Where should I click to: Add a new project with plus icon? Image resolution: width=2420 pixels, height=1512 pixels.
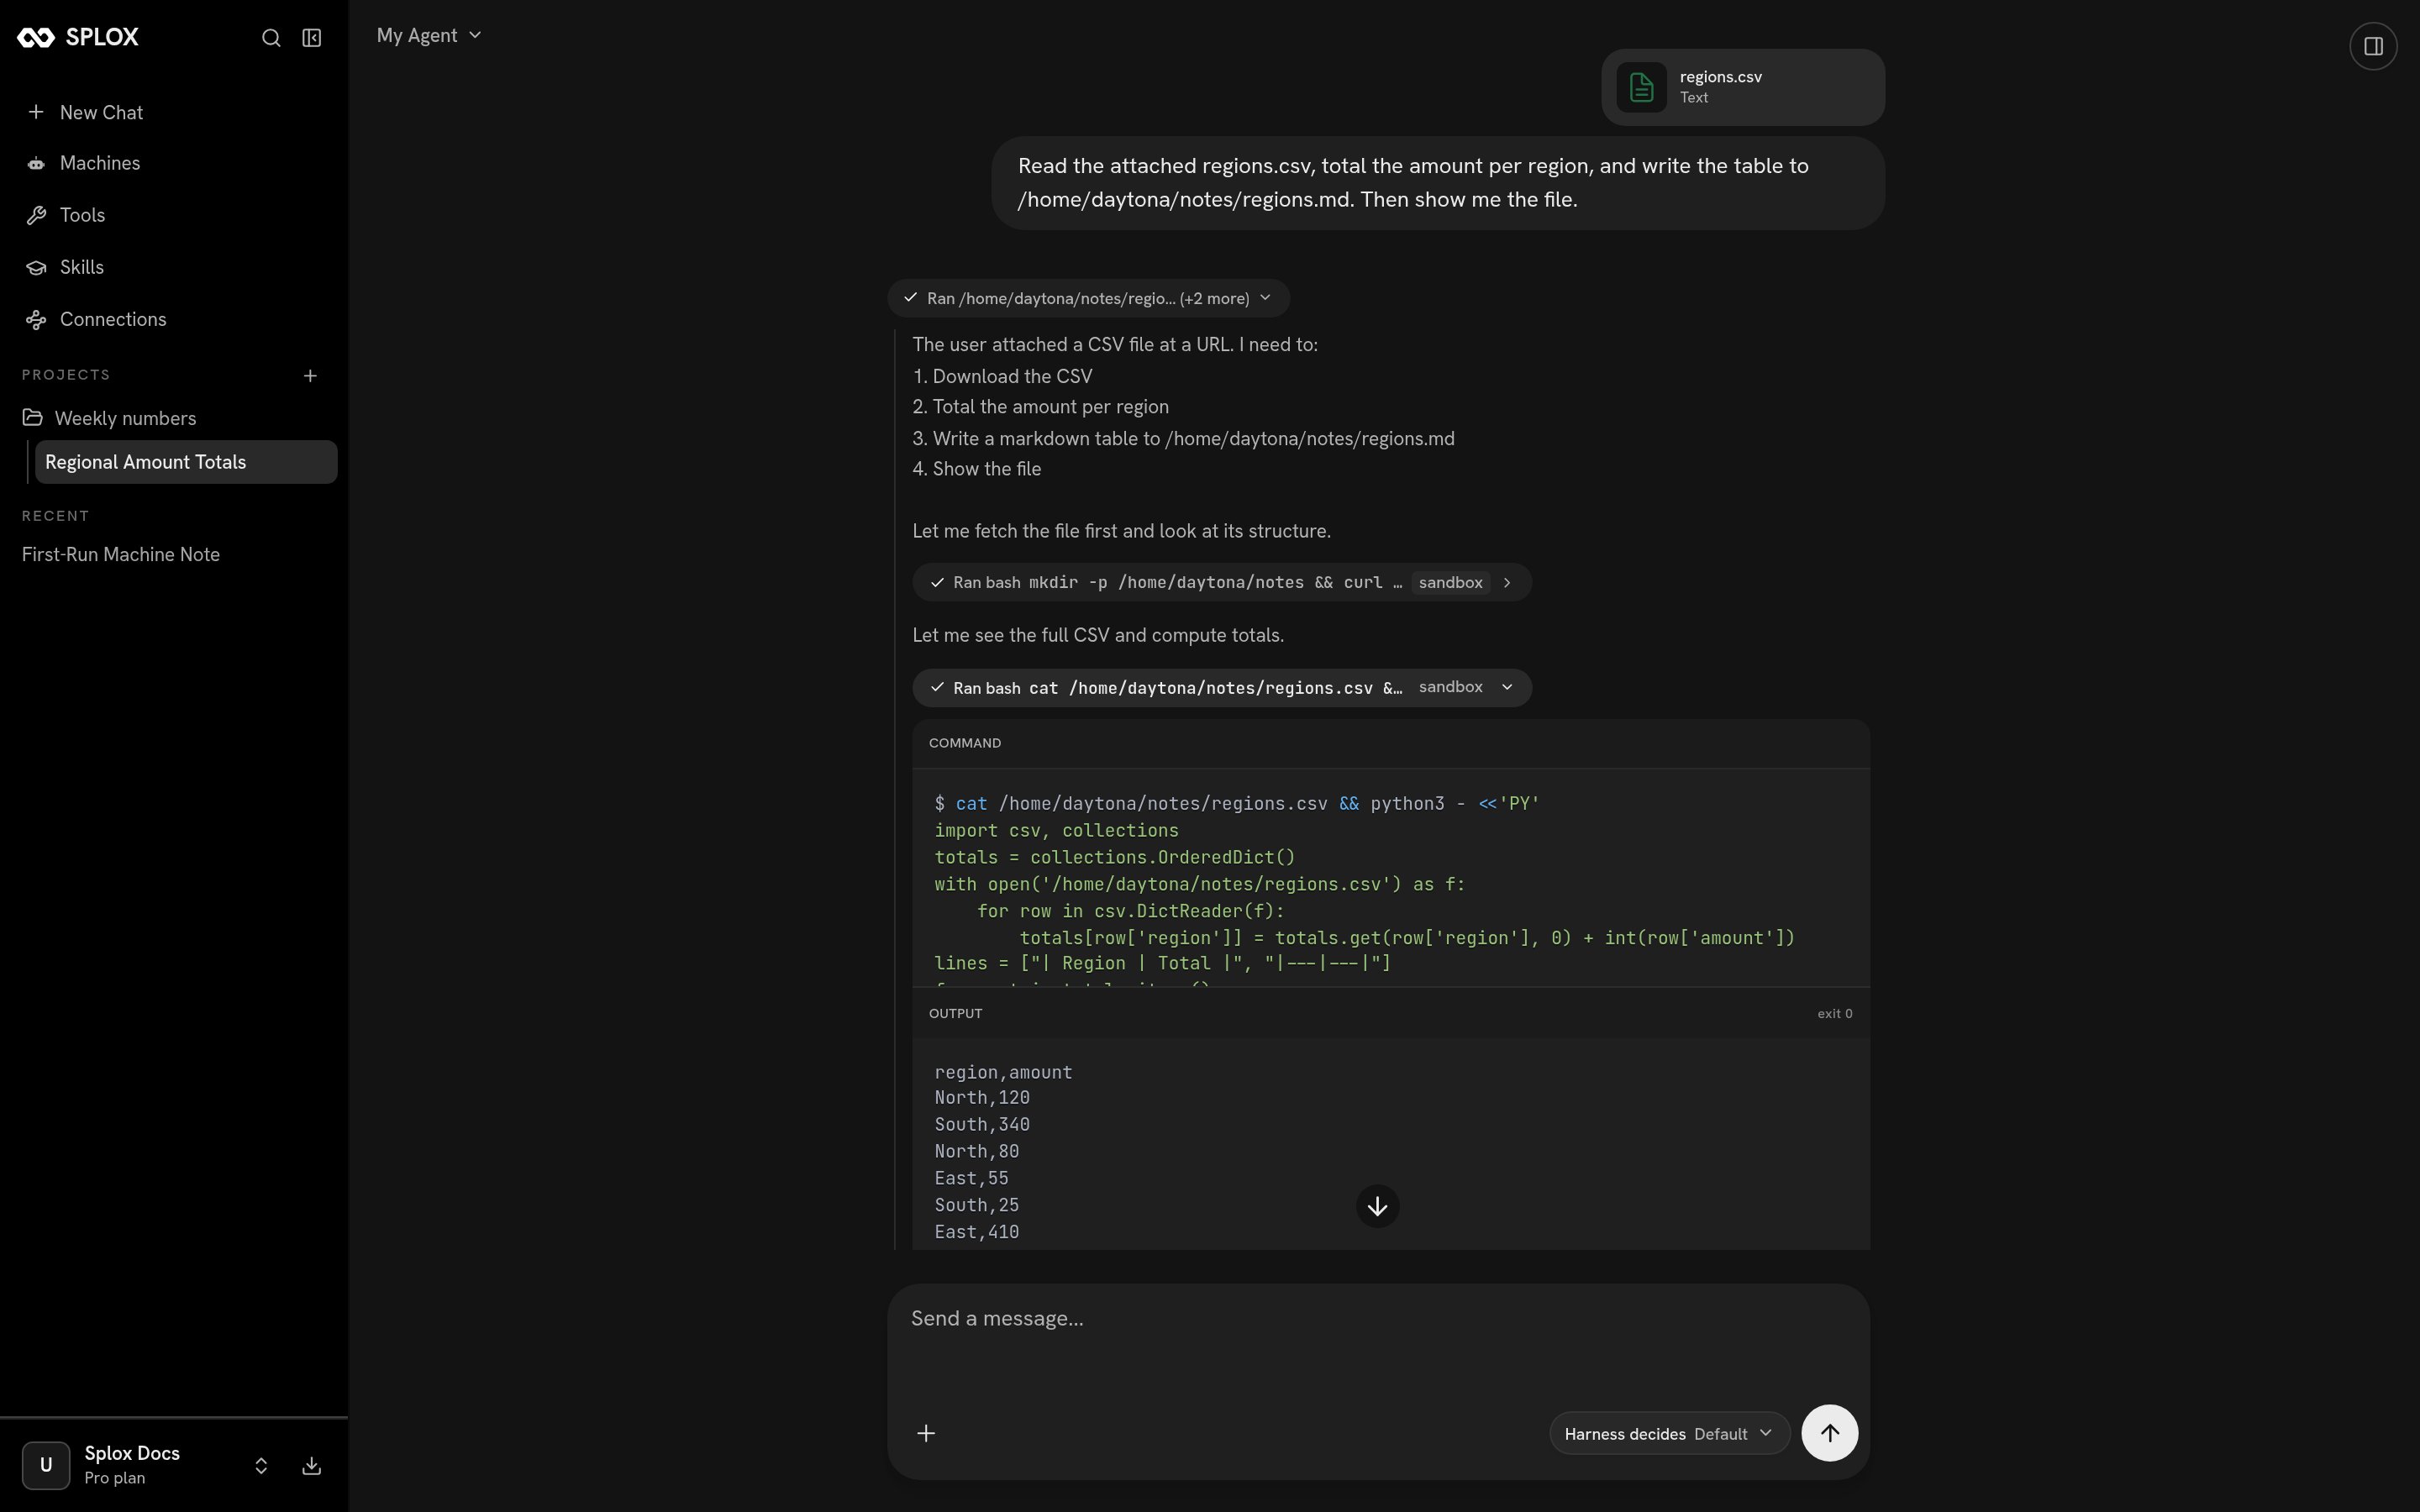(x=310, y=376)
